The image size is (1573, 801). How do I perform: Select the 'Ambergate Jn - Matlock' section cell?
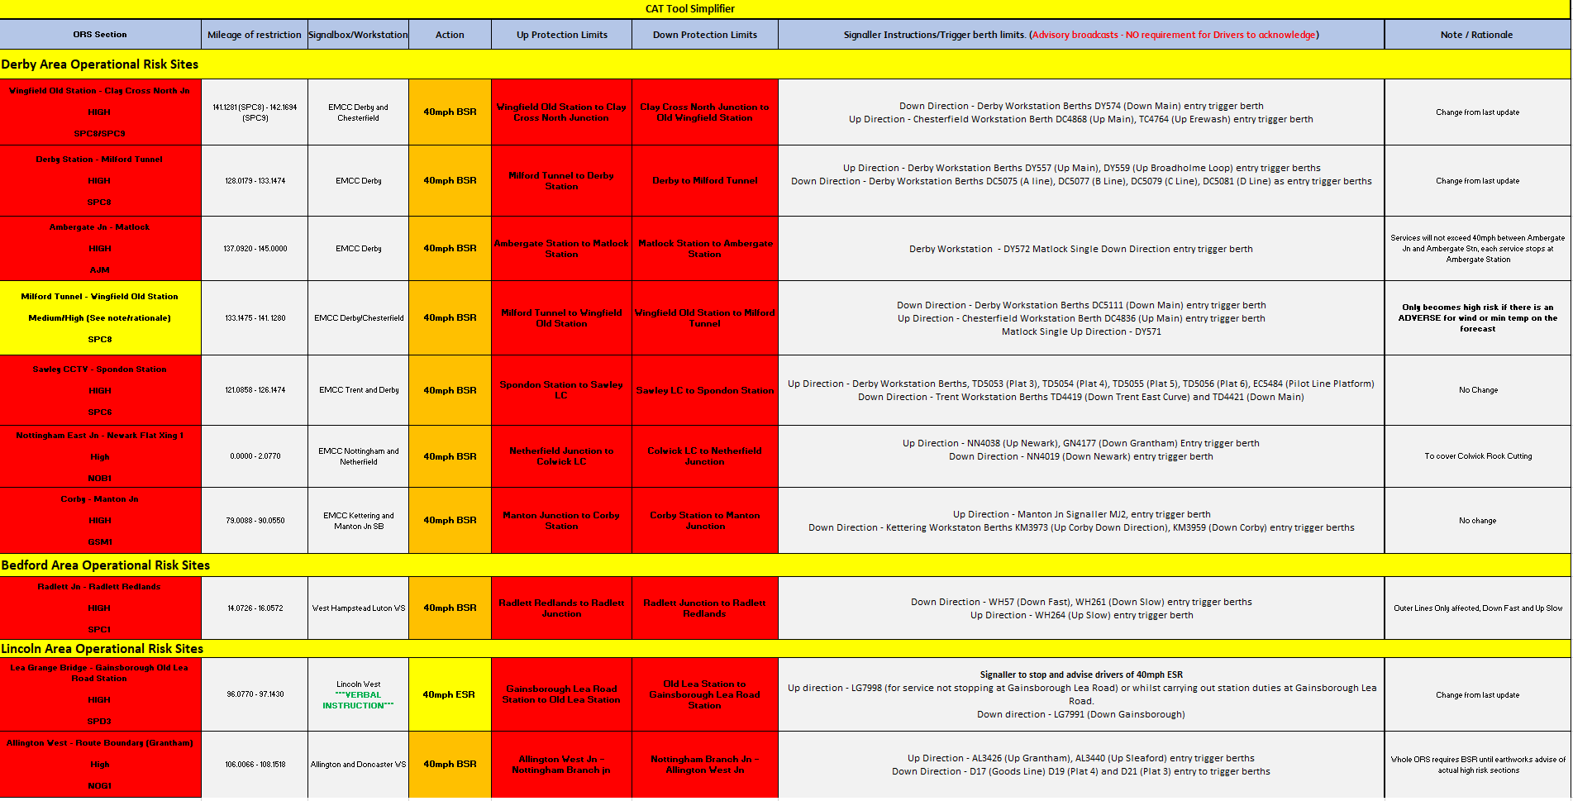pyautogui.click(x=100, y=249)
